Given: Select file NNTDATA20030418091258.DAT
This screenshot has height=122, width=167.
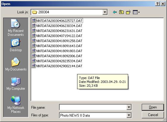Looking at the screenshot, I should tap(57, 41).
